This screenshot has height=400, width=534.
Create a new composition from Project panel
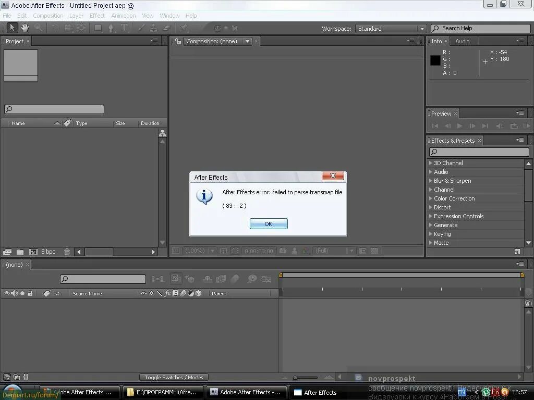coord(33,252)
